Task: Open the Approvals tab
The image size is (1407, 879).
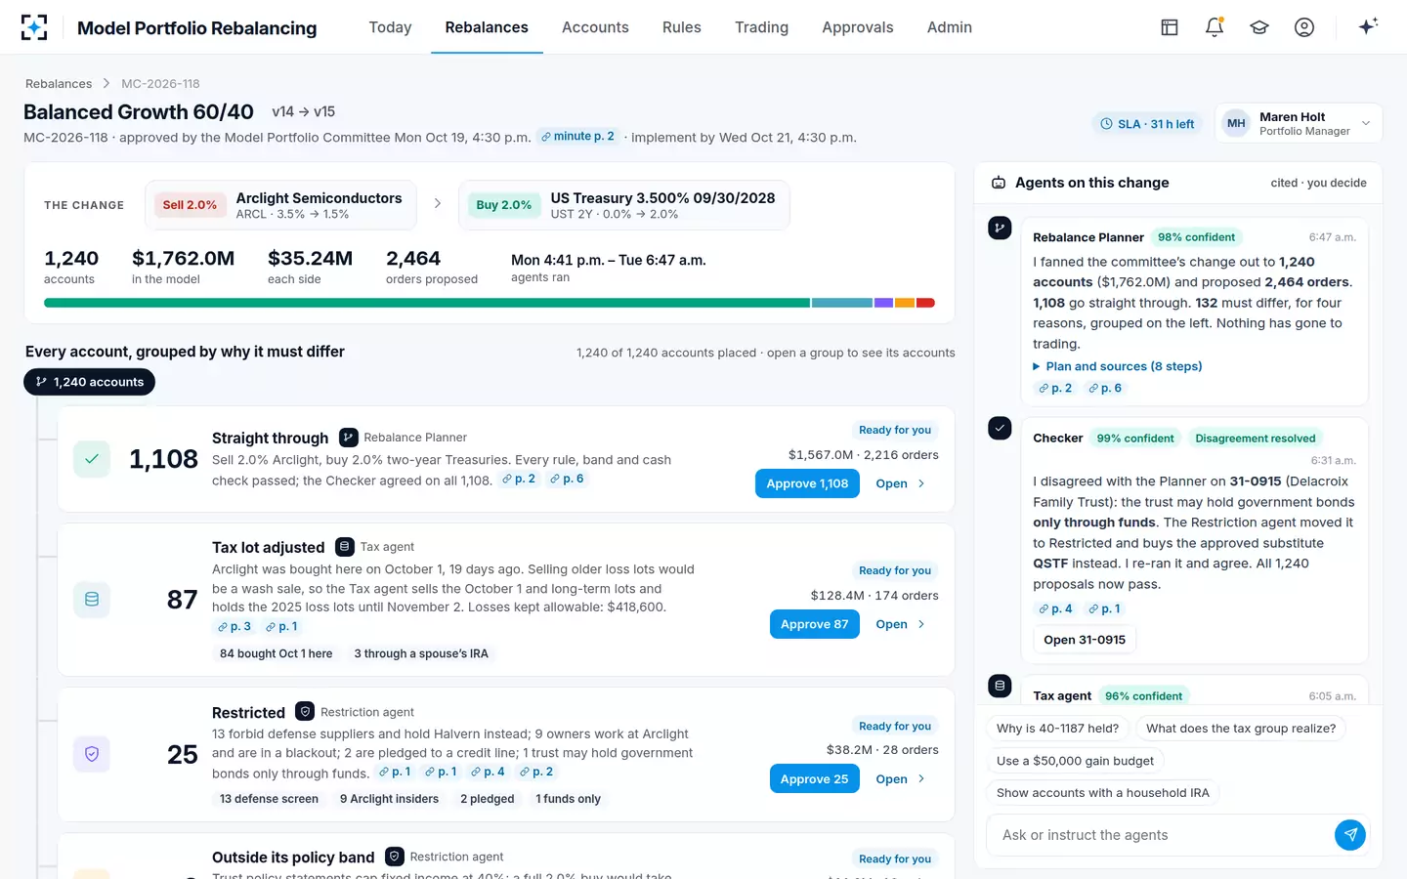Action: pyautogui.click(x=858, y=27)
